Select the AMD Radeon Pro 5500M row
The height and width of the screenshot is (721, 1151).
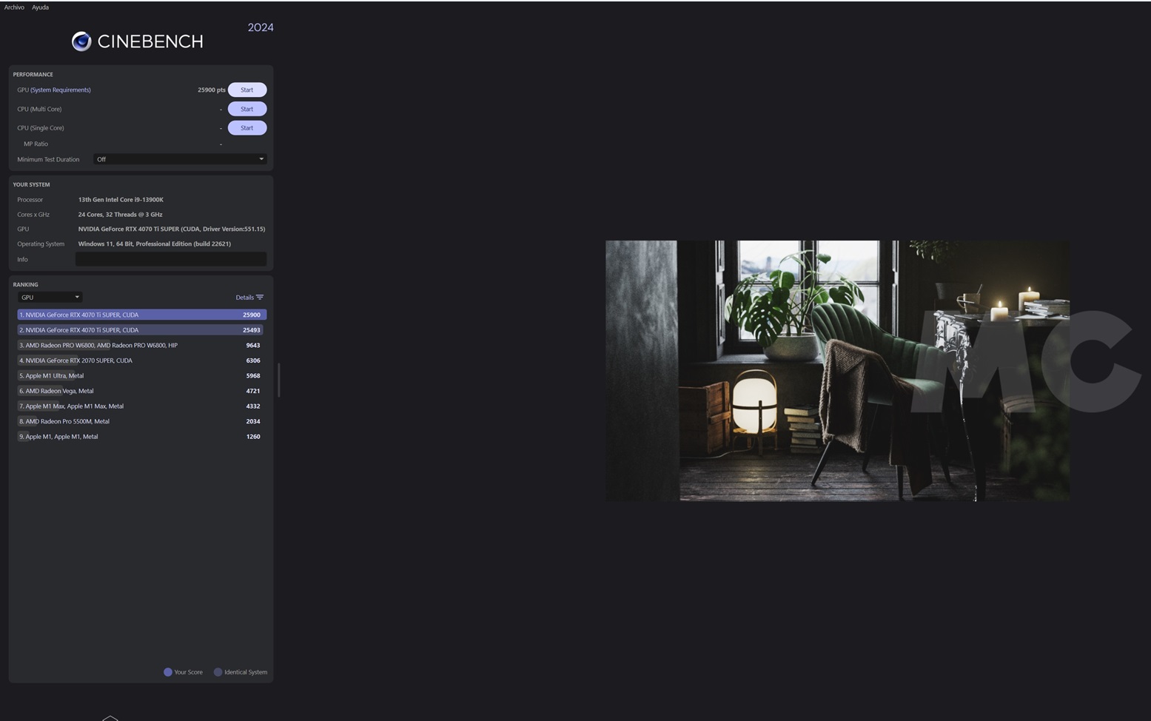(141, 421)
